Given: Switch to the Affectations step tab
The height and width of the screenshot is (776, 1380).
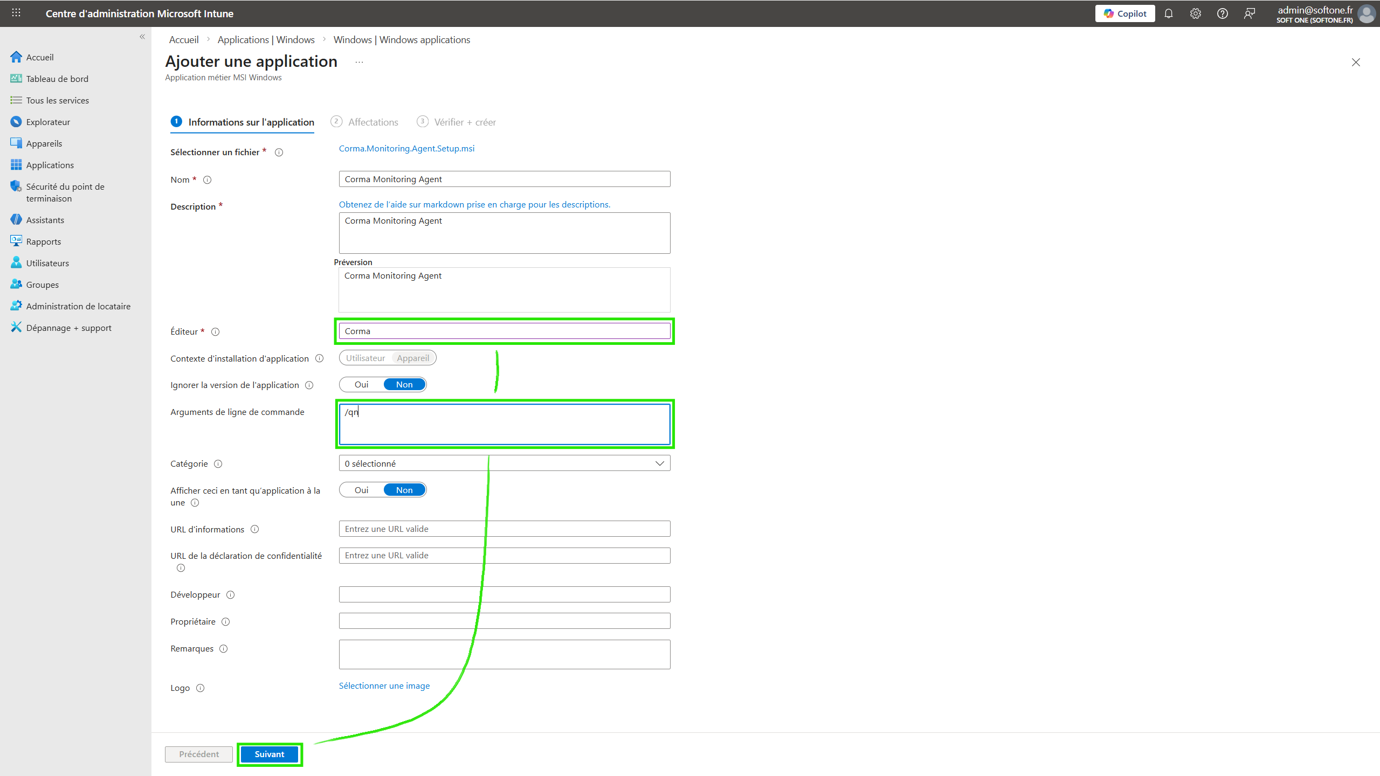Looking at the screenshot, I should click(372, 122).
